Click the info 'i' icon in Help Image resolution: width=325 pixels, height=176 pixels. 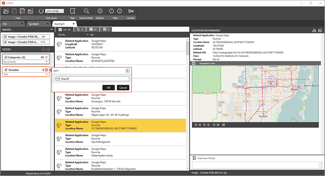pos(119,11)
